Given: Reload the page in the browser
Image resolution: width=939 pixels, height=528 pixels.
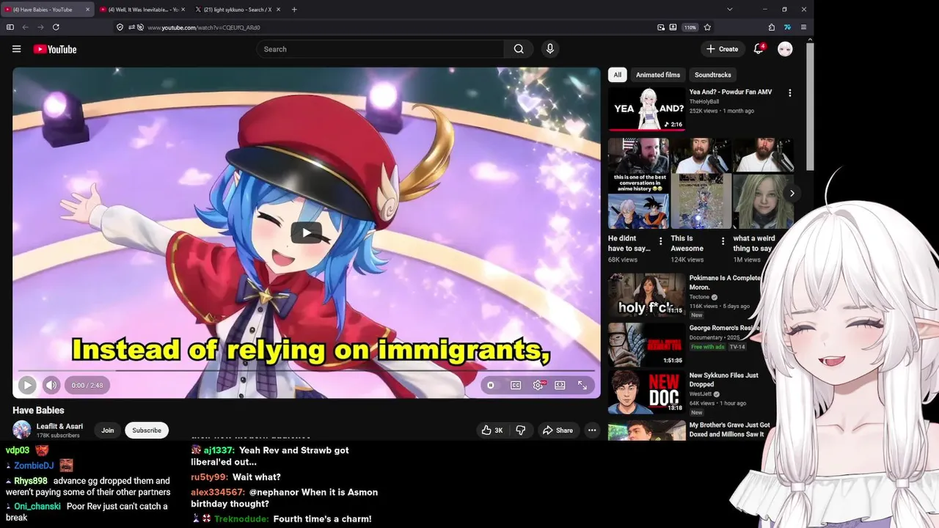Looking at the screenshot, I should pos(56,27).
